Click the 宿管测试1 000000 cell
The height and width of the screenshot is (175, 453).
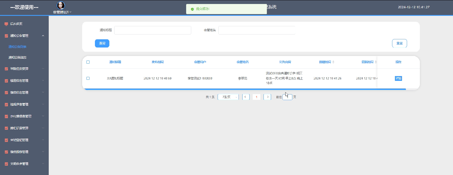pyautogui.click(x=200, y=78)
